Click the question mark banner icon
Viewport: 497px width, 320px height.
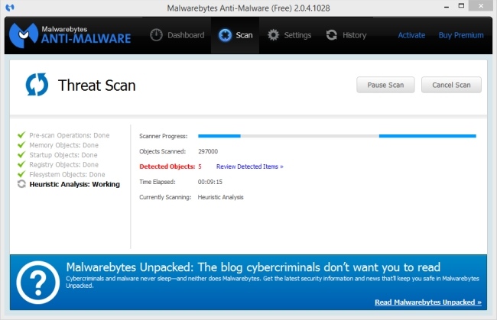point(38,283)
